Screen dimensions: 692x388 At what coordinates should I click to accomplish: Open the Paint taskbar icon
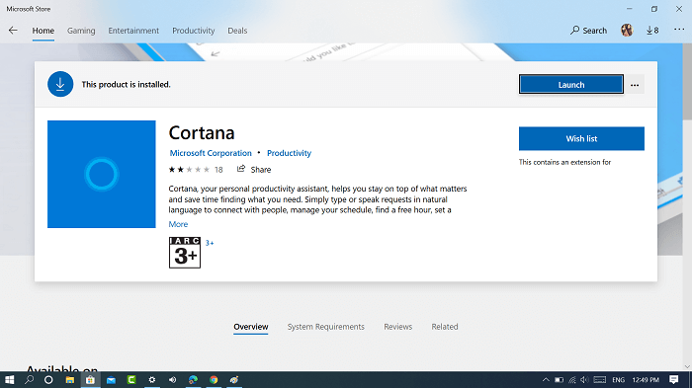click(234, 380)
